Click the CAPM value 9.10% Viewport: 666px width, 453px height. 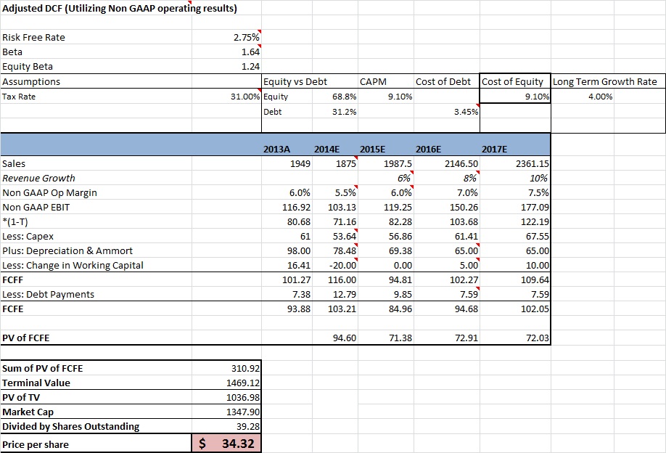pyautogui.click(x=386, y=97)
